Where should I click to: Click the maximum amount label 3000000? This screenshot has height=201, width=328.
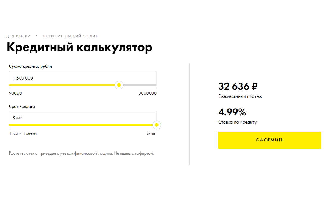click(x=148, y=93)
